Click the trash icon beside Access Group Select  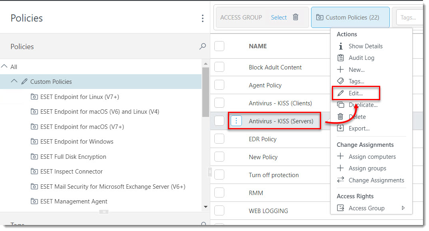click(x=295, y=17)
